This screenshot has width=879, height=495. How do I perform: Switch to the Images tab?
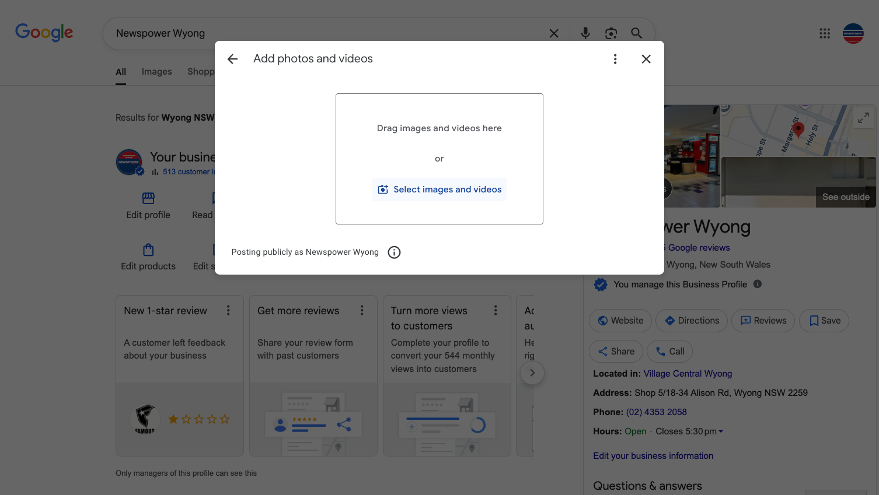click(x=157, y=72)
